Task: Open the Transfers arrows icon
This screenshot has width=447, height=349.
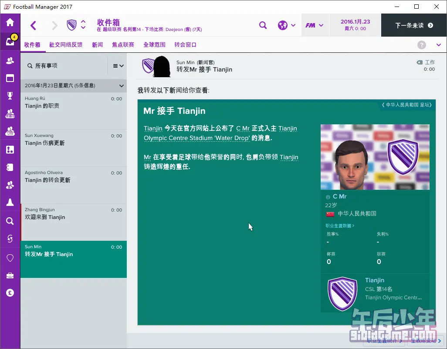Action: tap(10, 238)
